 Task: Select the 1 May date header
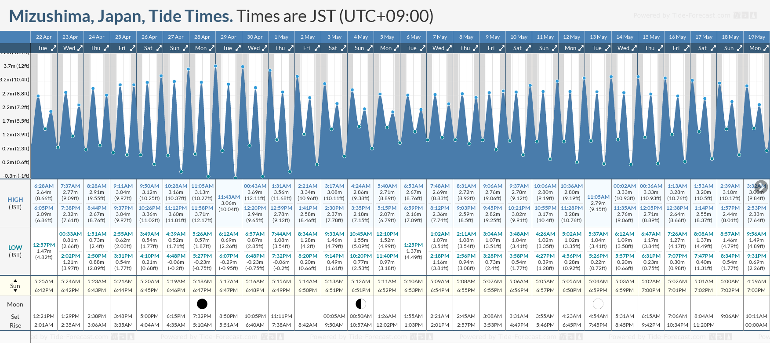pyautogui.click(x=281, y=37)
